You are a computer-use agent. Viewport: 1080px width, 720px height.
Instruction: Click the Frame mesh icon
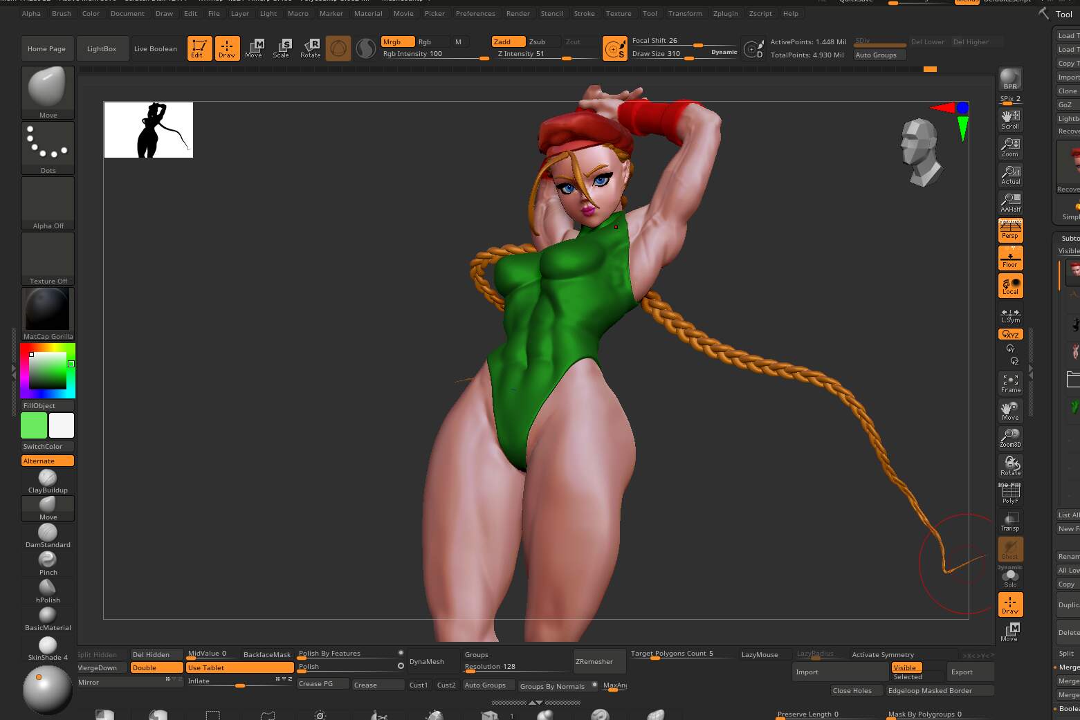pos(1010,384)
